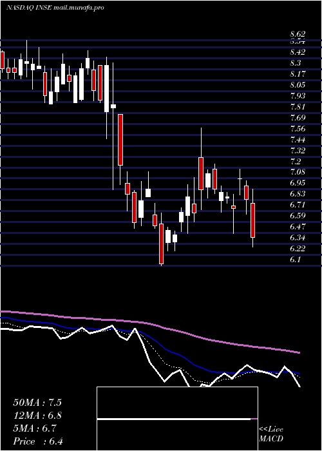Click the 5MA : 6.7 readout
Image resolution: width=322 pixels, height=451 pixels.
click(x=35, y=428)
